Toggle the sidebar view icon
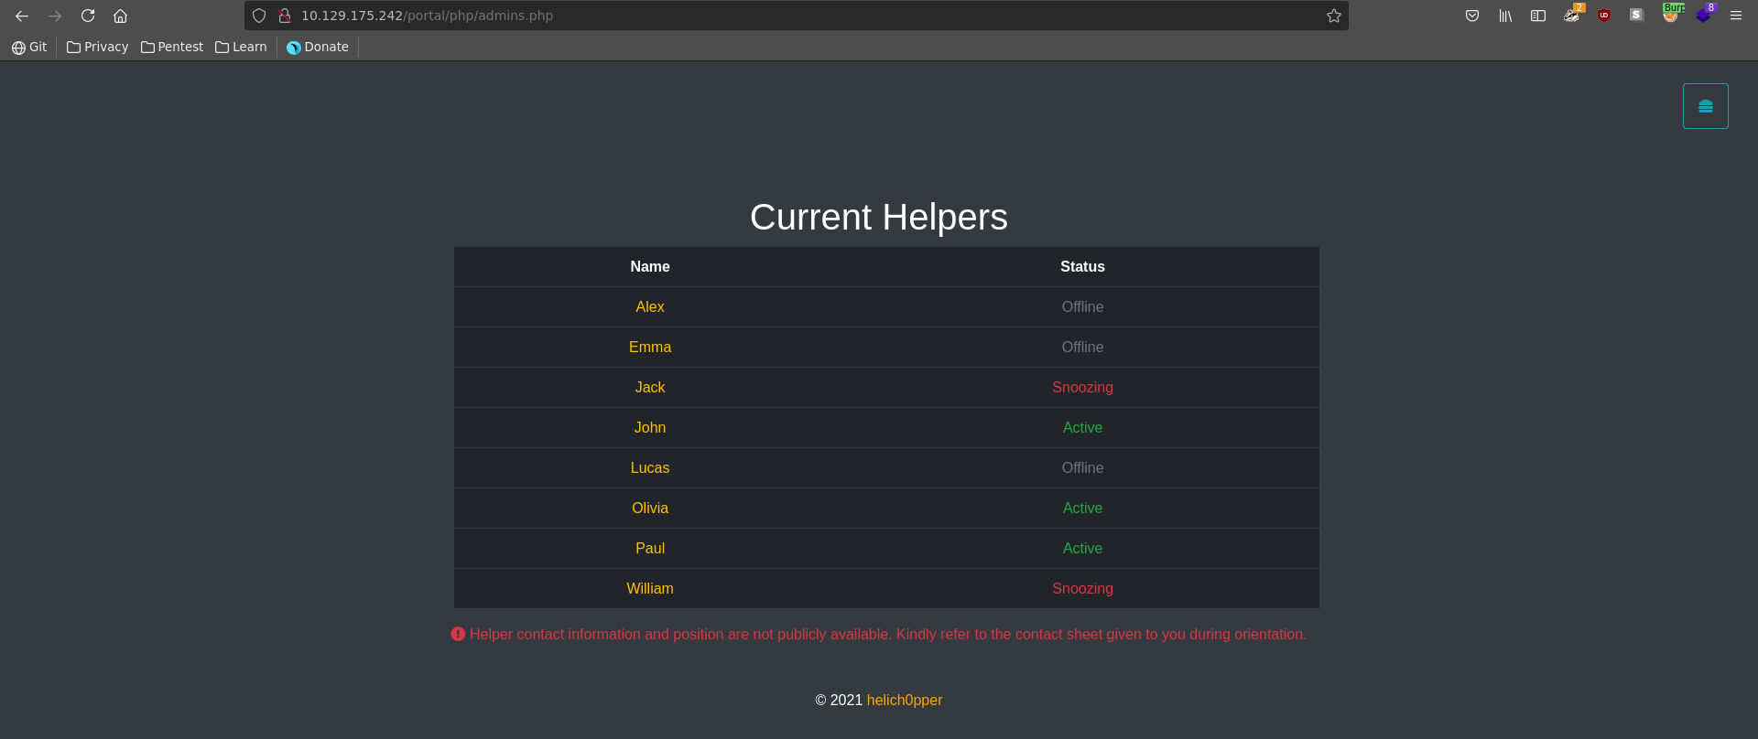Screen dimensions: 1758x739 click(x=1538, y=16)
